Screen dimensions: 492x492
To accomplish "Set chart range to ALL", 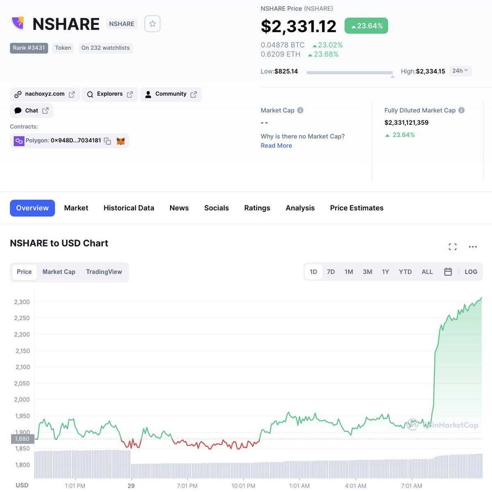I will (427, 272).
